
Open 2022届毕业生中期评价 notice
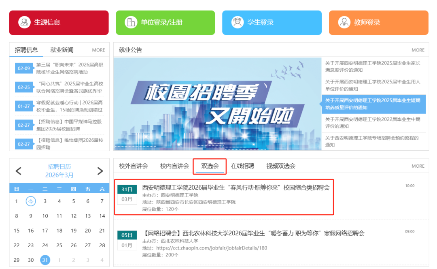pos(373,123)
